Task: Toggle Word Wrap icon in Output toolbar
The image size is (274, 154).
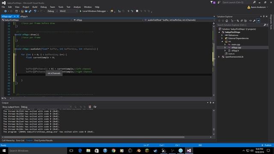Action: (95, 107)
